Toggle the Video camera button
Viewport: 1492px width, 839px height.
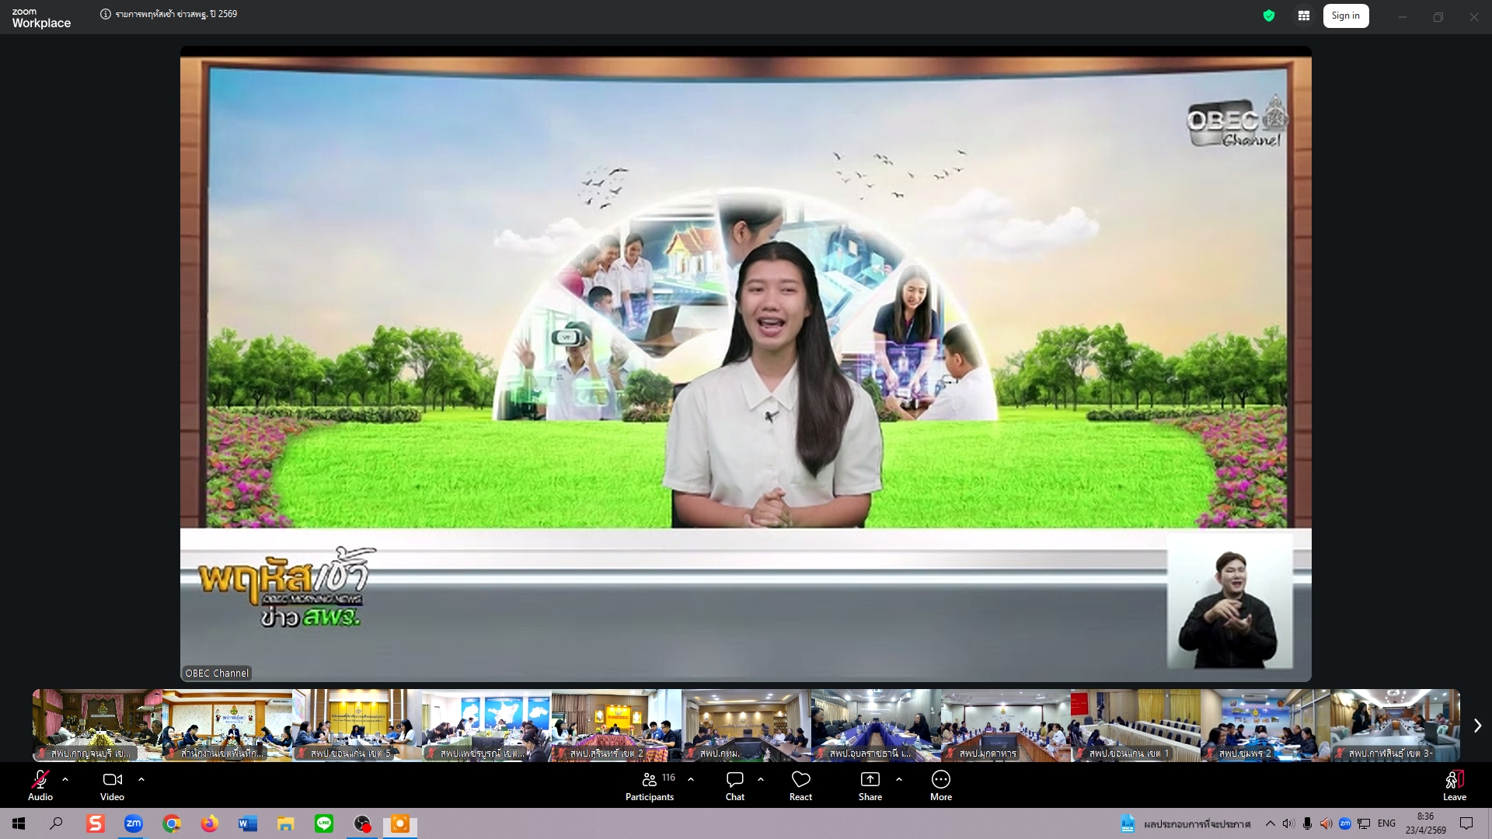112,779
